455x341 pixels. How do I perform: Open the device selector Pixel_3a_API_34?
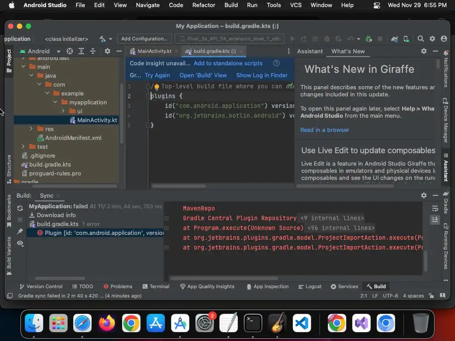[x=230, y=39]
